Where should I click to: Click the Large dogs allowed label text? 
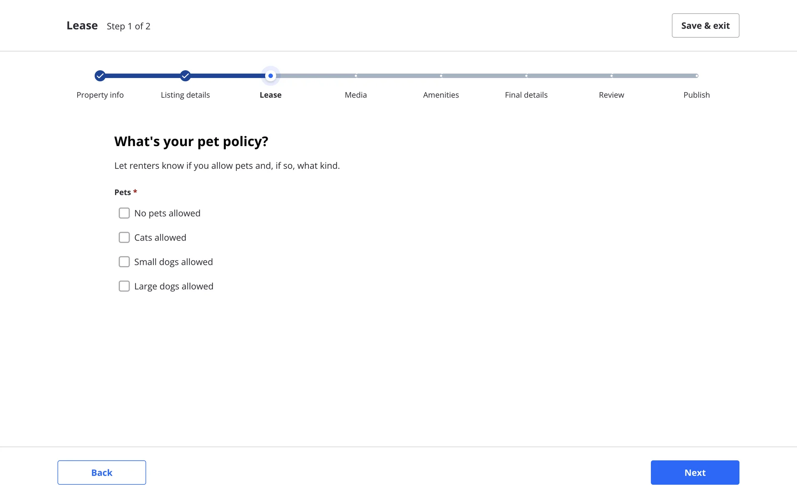(x=174, y=286)
